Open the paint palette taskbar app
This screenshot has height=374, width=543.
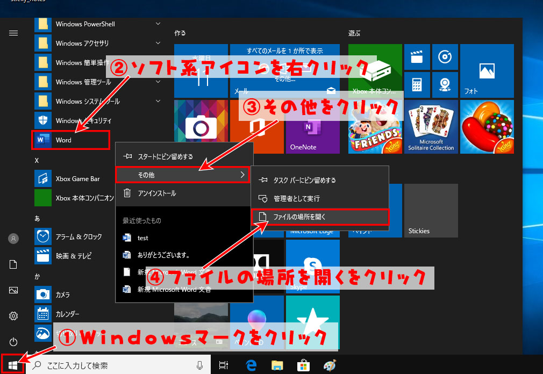coord(330,365)
